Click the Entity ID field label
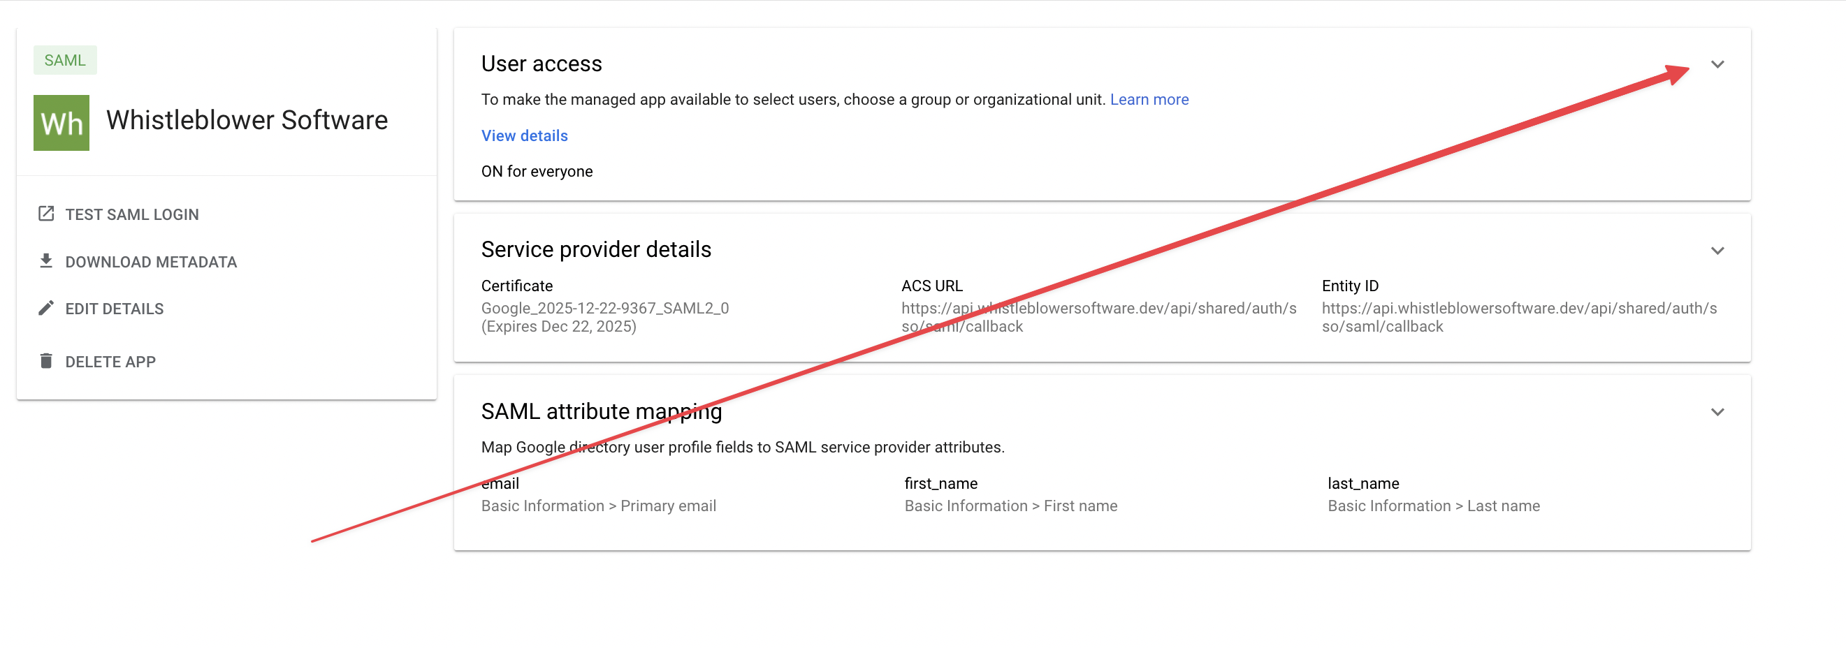 (1350, 286)
